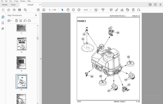Choose the arrow selection tool
163x104 pixels.
(x=62, y=10)
